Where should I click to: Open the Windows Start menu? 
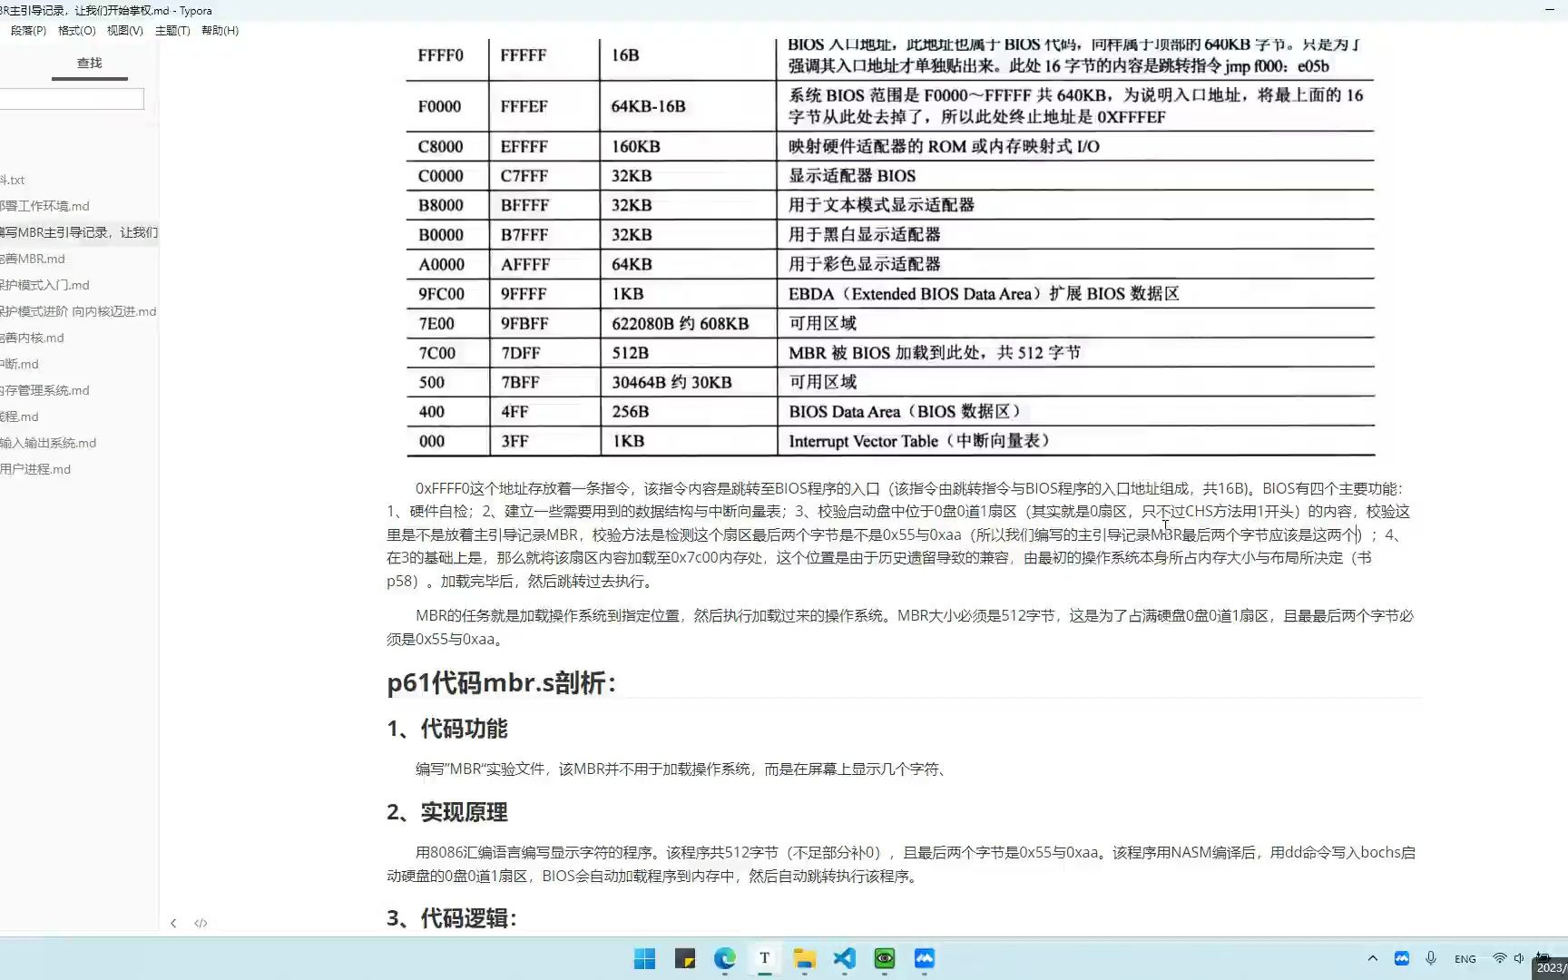[644, 958]
